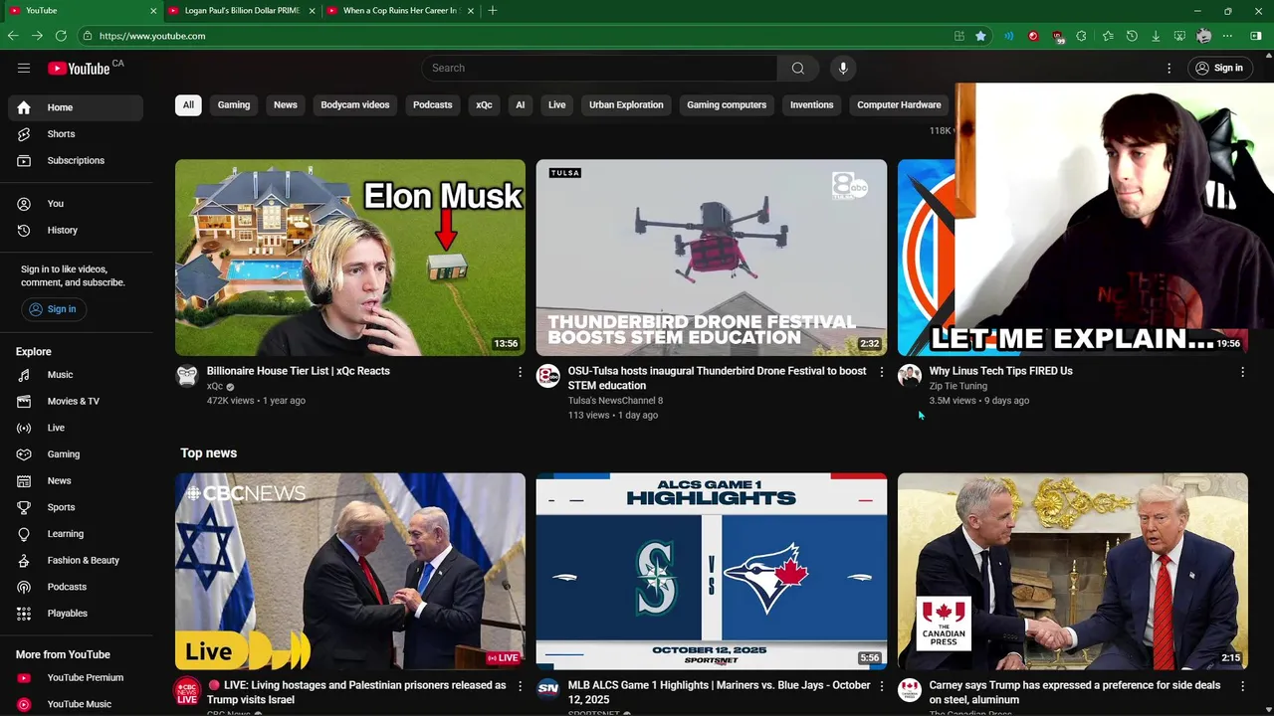Image resolution: width=1274 pixels, height=716 pixels.
Task: Open Movies & TV under Explore
Action: point(76,401)
